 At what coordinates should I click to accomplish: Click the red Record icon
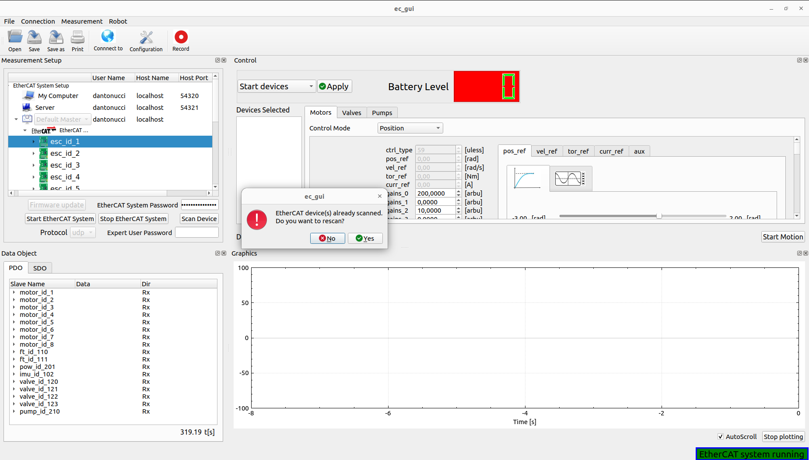point(181,37)
